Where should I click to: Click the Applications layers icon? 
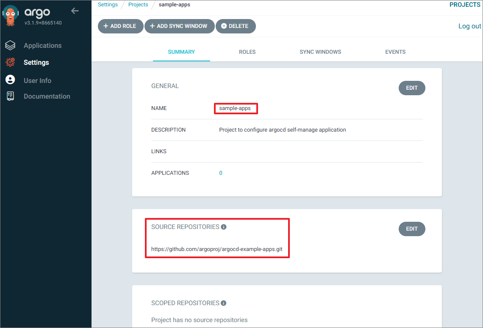[10, 45]
